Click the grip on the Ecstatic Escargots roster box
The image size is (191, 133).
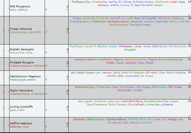[x=189, y=56]
